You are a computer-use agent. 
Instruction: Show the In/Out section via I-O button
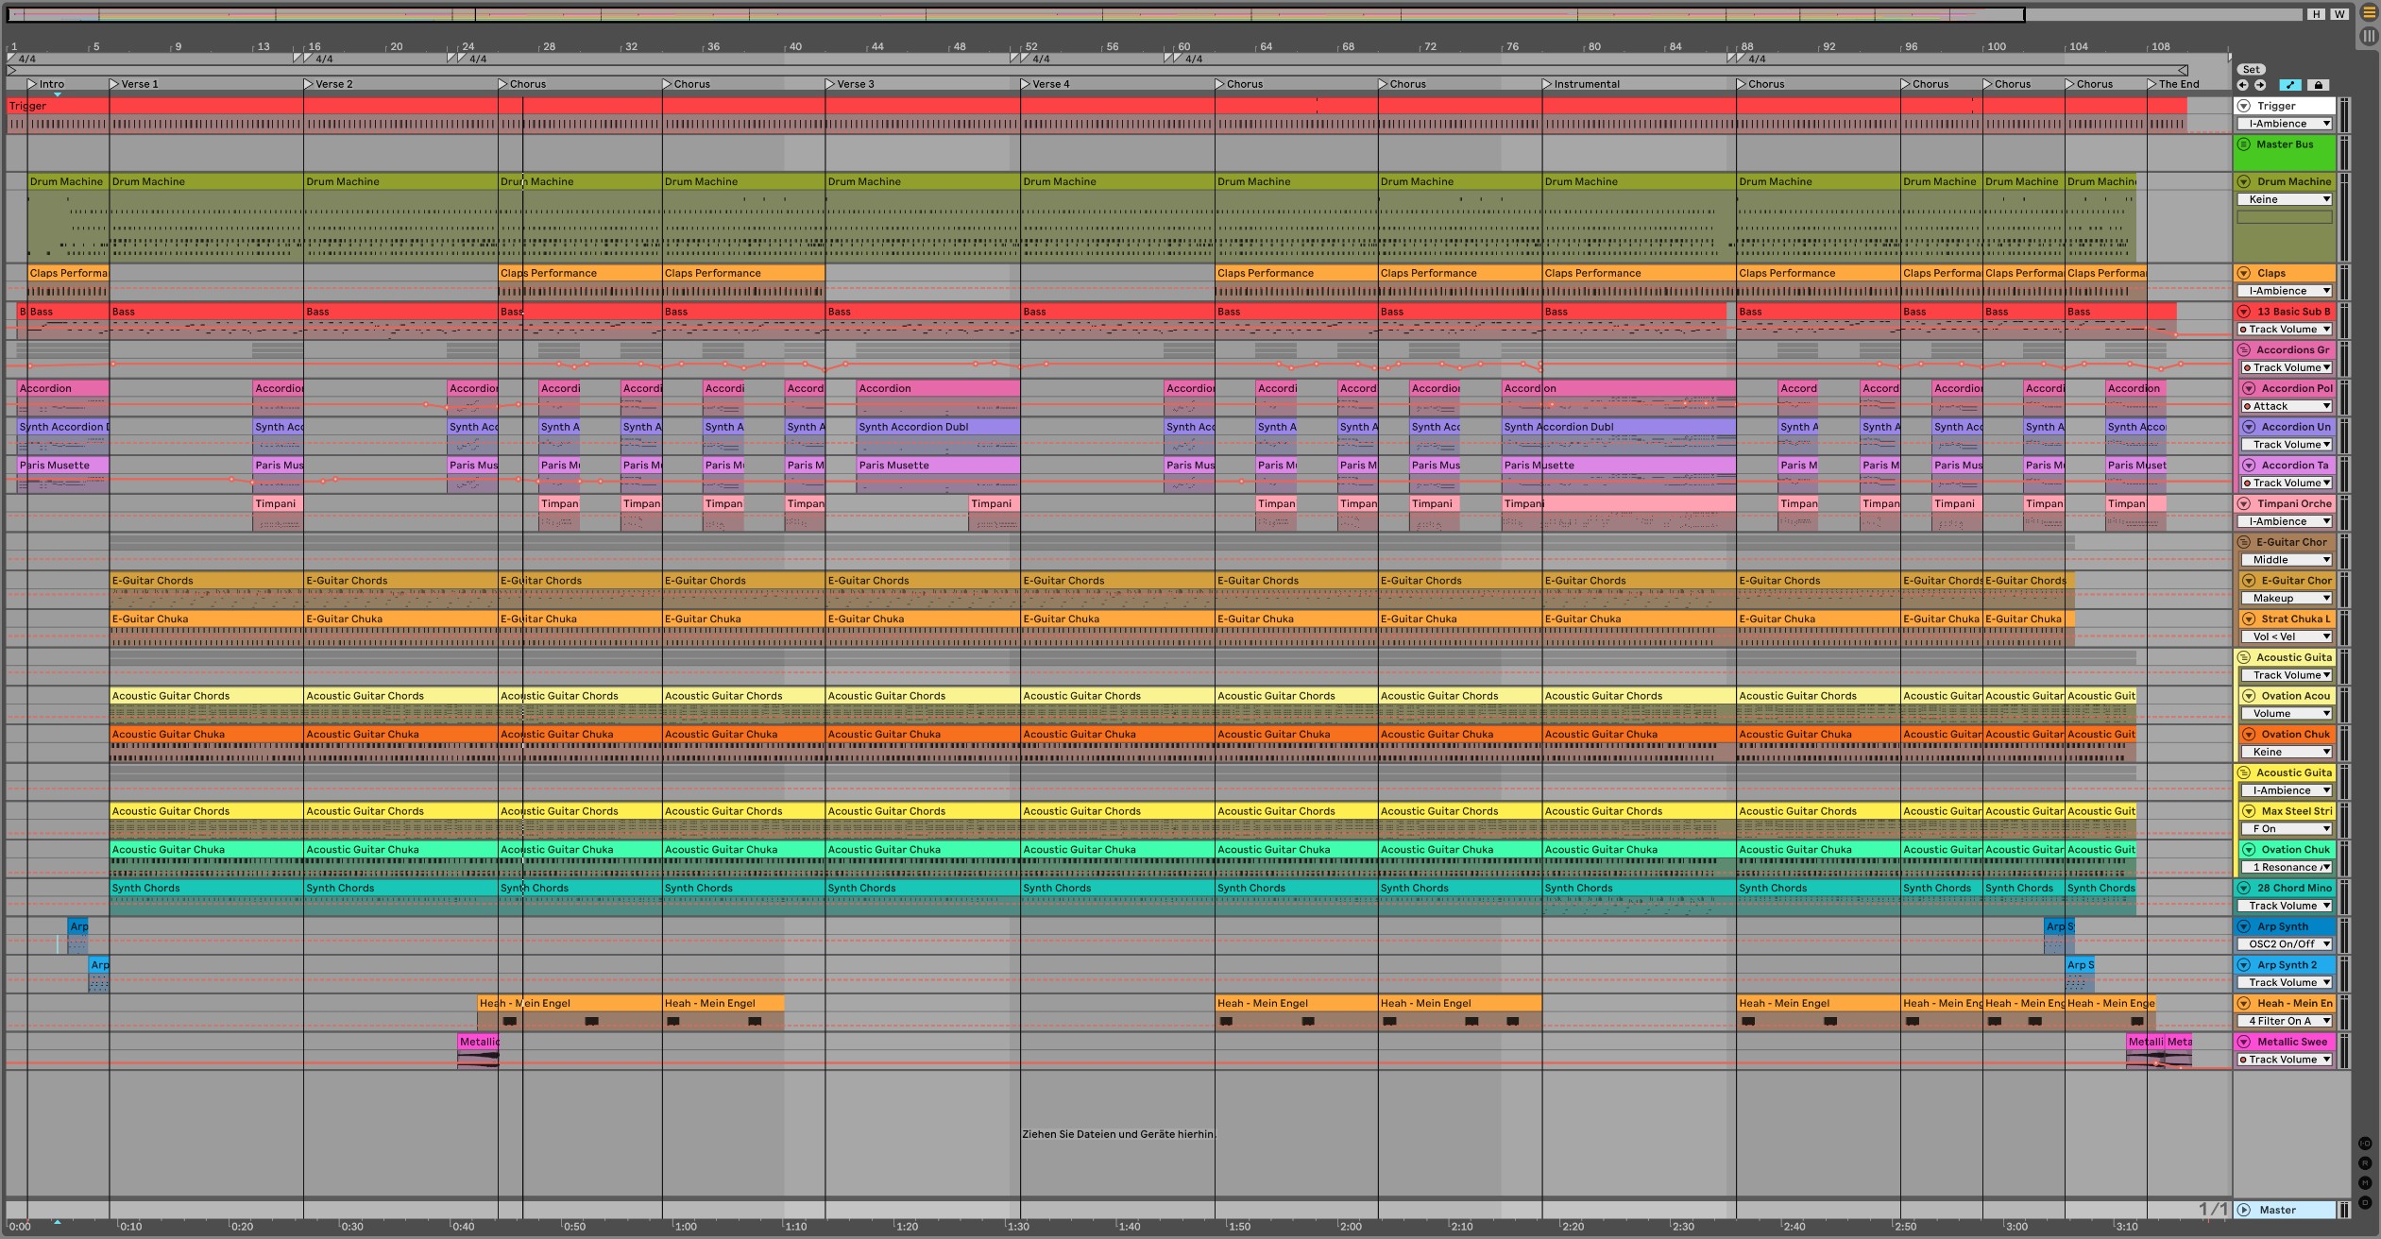[2365, 1144]
